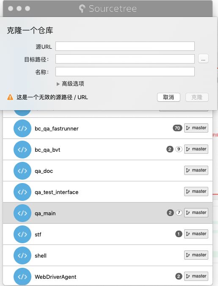218x286 pixels.
Task: Browse destination path with ellipsis button
Action: point(203,59)
